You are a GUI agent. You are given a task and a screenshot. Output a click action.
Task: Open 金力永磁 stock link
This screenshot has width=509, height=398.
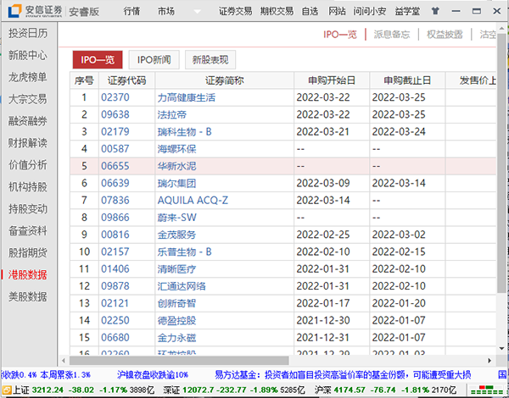(177, 338)
